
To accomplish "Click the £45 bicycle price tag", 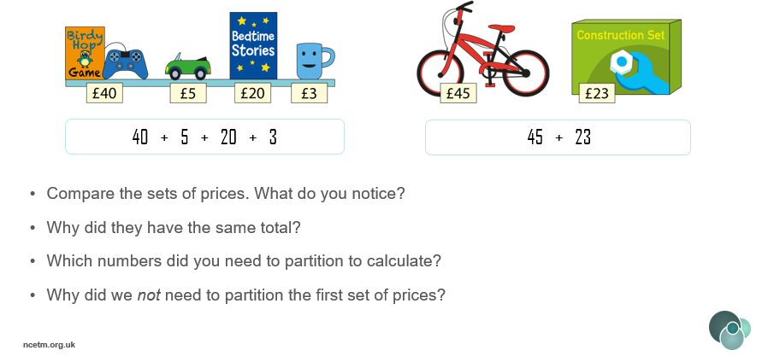I will coord(458,93).
